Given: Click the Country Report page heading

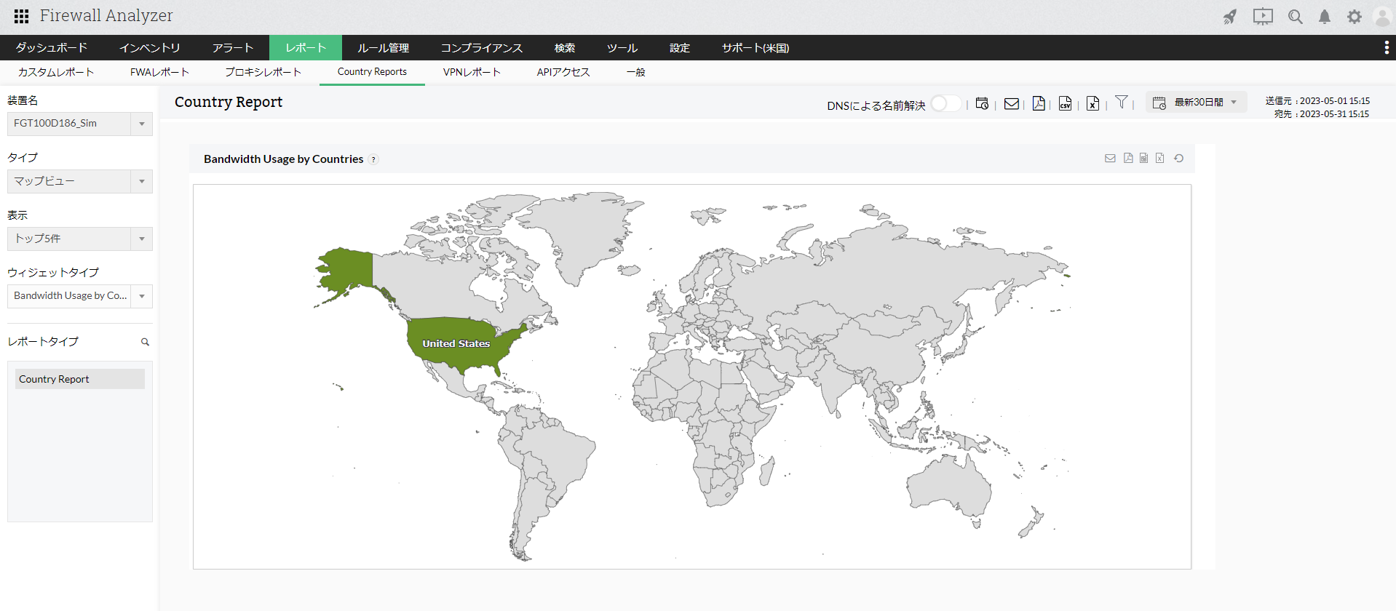Looking at the screenshot, I should point(229,102).
